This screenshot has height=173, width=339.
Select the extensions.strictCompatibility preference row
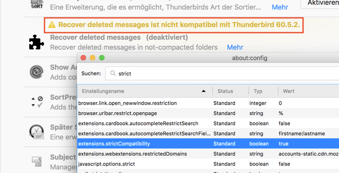tap(208, 143)
